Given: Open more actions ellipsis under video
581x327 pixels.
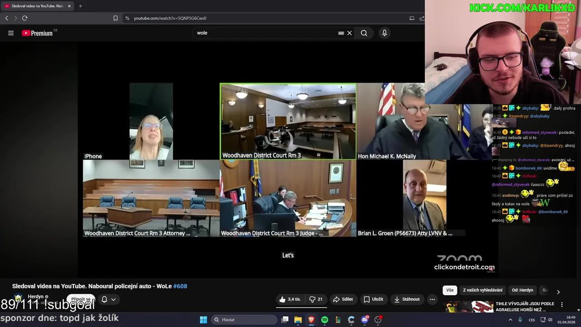Looking at the screenshot, I should pos(433,299).
